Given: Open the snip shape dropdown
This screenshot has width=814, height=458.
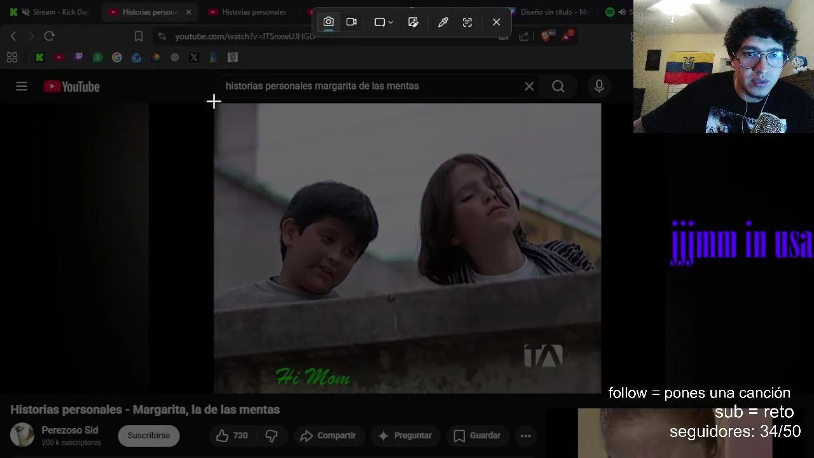Looking at the screenshot, I should click(x=383, y=22).
